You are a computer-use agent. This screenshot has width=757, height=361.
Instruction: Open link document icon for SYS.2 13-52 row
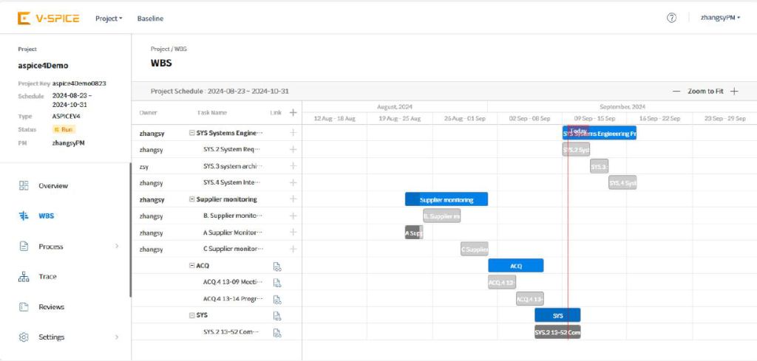click(277, 332)
